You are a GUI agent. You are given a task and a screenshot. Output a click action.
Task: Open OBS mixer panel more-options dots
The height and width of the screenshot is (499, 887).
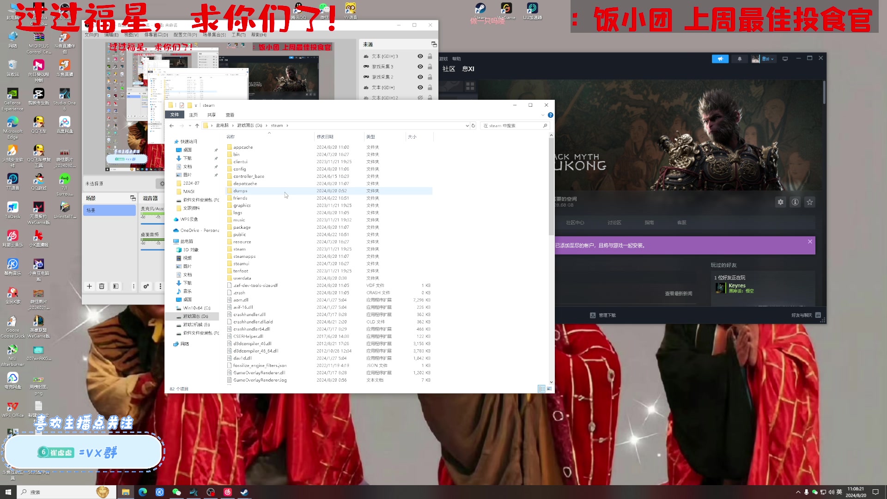tap(160, 286)
